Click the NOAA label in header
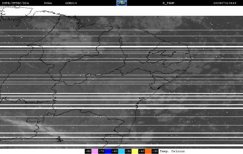Image resolution: width=243 pixels, height=154 pixels. [48, 3]
